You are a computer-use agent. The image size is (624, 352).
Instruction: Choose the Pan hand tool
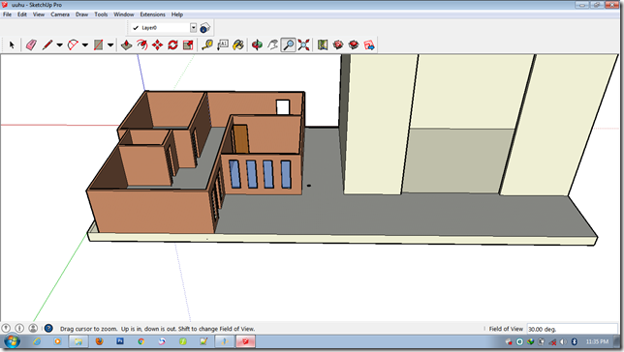coord(272,44)
